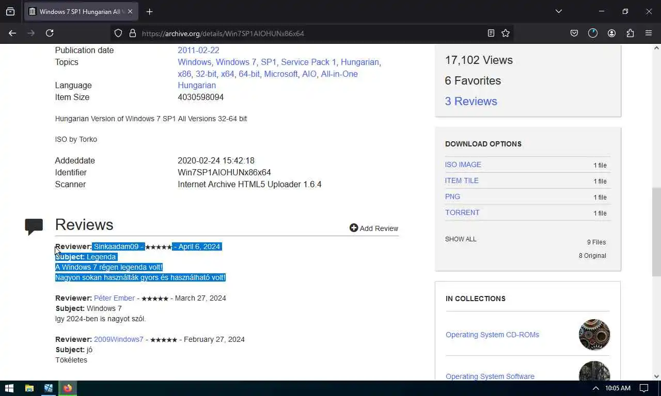Open the All-in-One topic link
The height and width of the screenshot is (396, 661).
[x=339, y=74]
